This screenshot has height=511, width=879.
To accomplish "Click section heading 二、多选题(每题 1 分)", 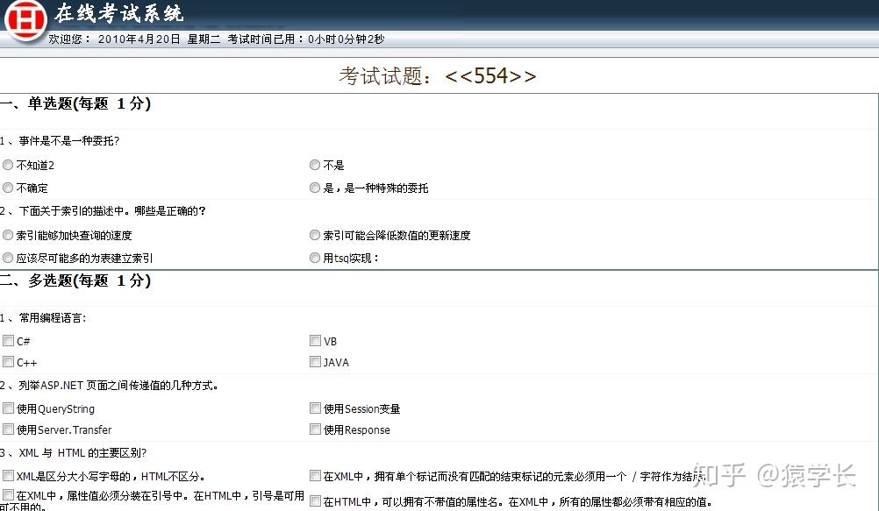I will pyautogui.click(x=75, y=280).
